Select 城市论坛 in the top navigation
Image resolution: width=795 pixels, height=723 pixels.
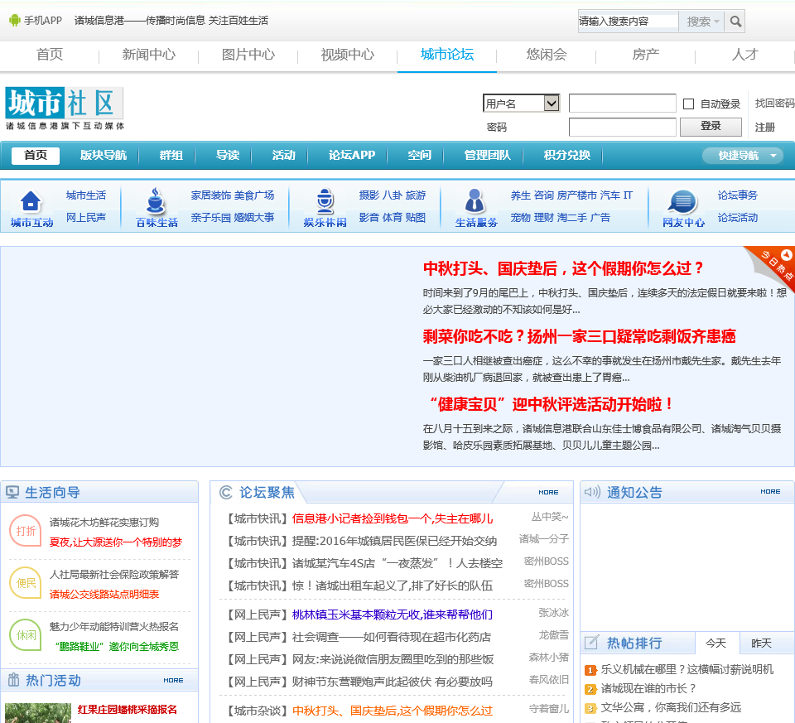(446, 55)
